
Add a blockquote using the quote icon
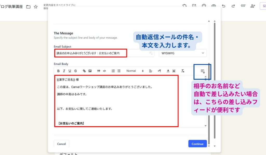pos(99,71)
